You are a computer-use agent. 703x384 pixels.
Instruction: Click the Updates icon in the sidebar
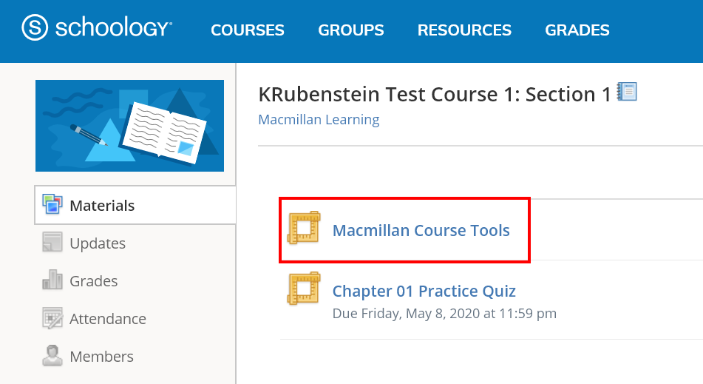[x=52, y=243]
